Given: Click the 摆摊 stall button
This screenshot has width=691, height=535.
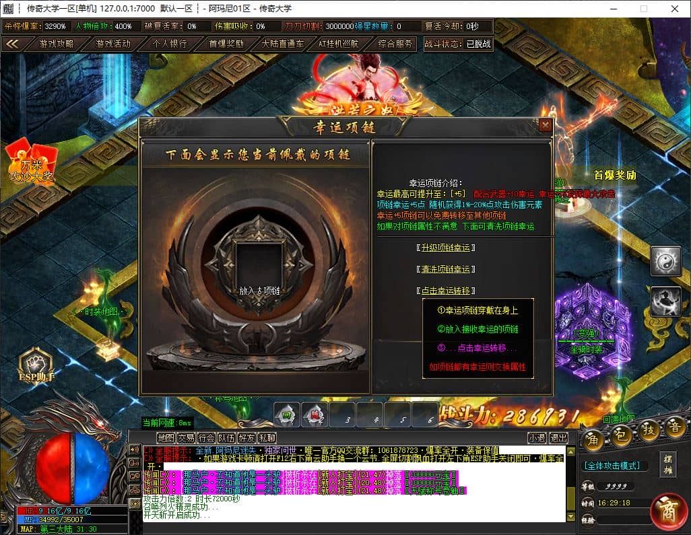Looking at the screenshot, I should (x=668, y=464).
